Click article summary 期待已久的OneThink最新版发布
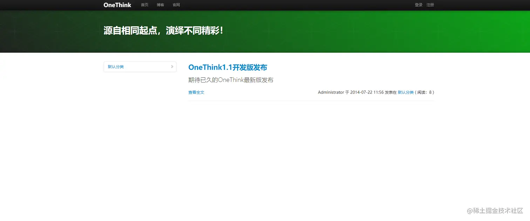The width and height of the screenshot is (530, 221). click(x=231, y=80)
